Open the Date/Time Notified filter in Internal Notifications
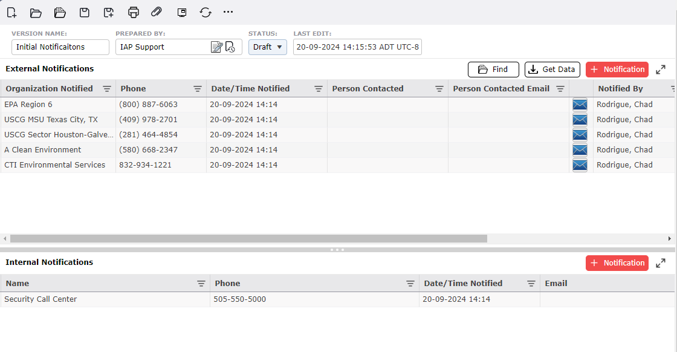The height and width of the screenshot is (352, 677). click(531, 284)
